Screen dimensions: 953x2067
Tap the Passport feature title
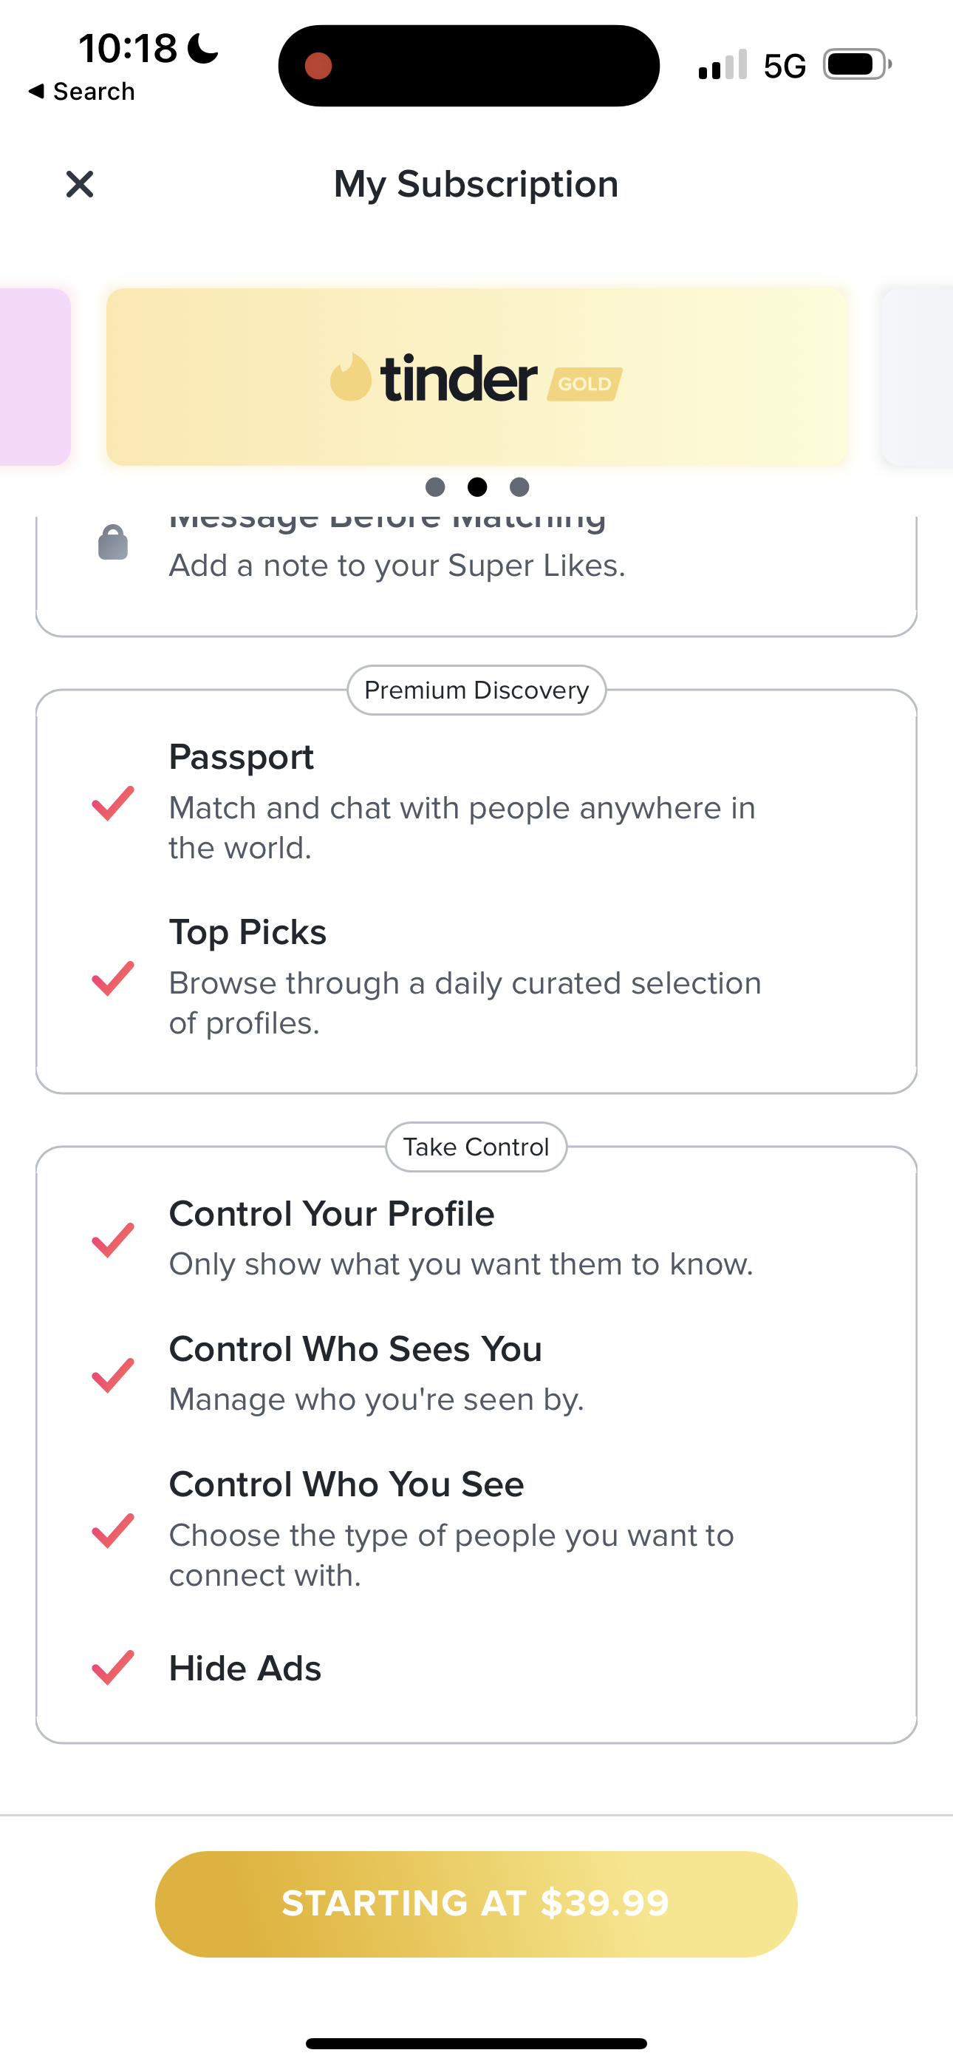click(241, 758)
